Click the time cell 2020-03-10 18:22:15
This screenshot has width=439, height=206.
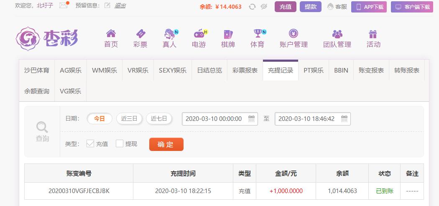coord(183,191)
